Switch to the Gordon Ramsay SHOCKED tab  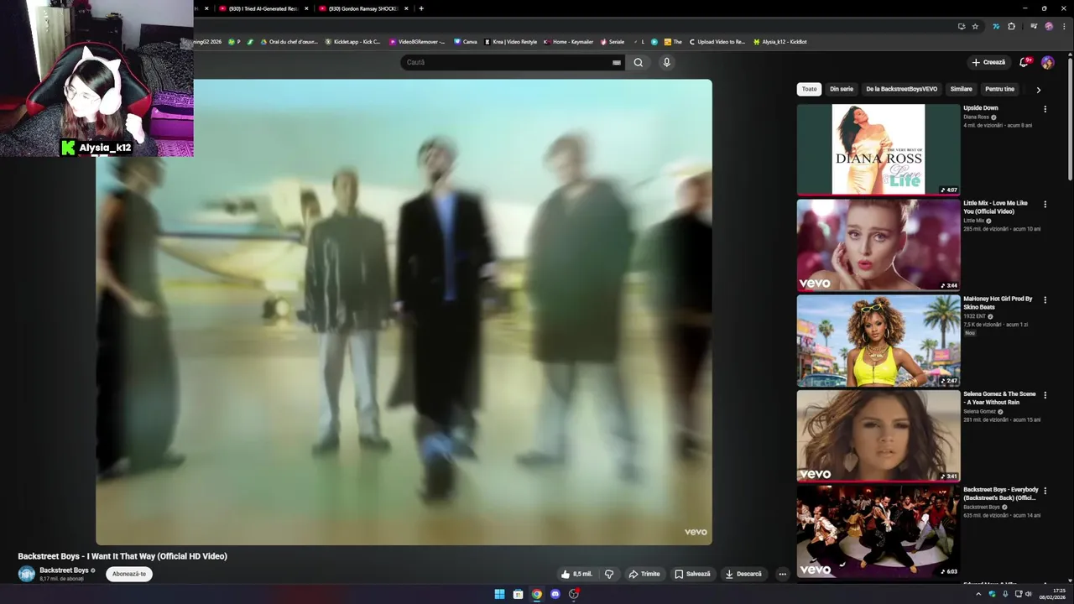pyautogui.click(x=362, y=8)
